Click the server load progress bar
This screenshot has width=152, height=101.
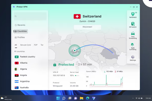coord(77,76)
